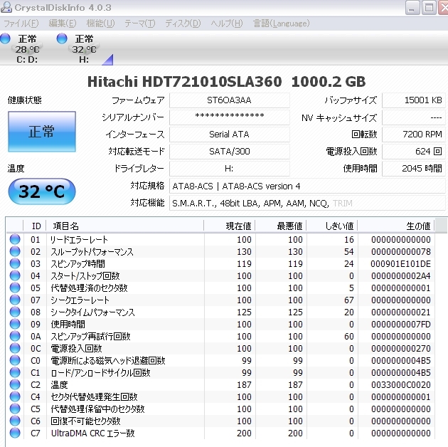This screenshot has height=447, width=448.
Task: Click status icon for 01 リードエラーレート
Action: (15, 239)
